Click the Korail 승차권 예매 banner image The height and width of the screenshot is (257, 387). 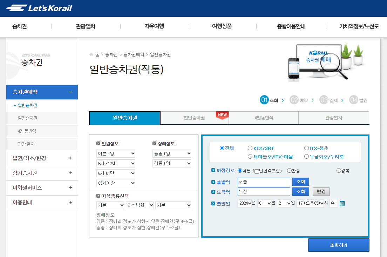point(326,63)
